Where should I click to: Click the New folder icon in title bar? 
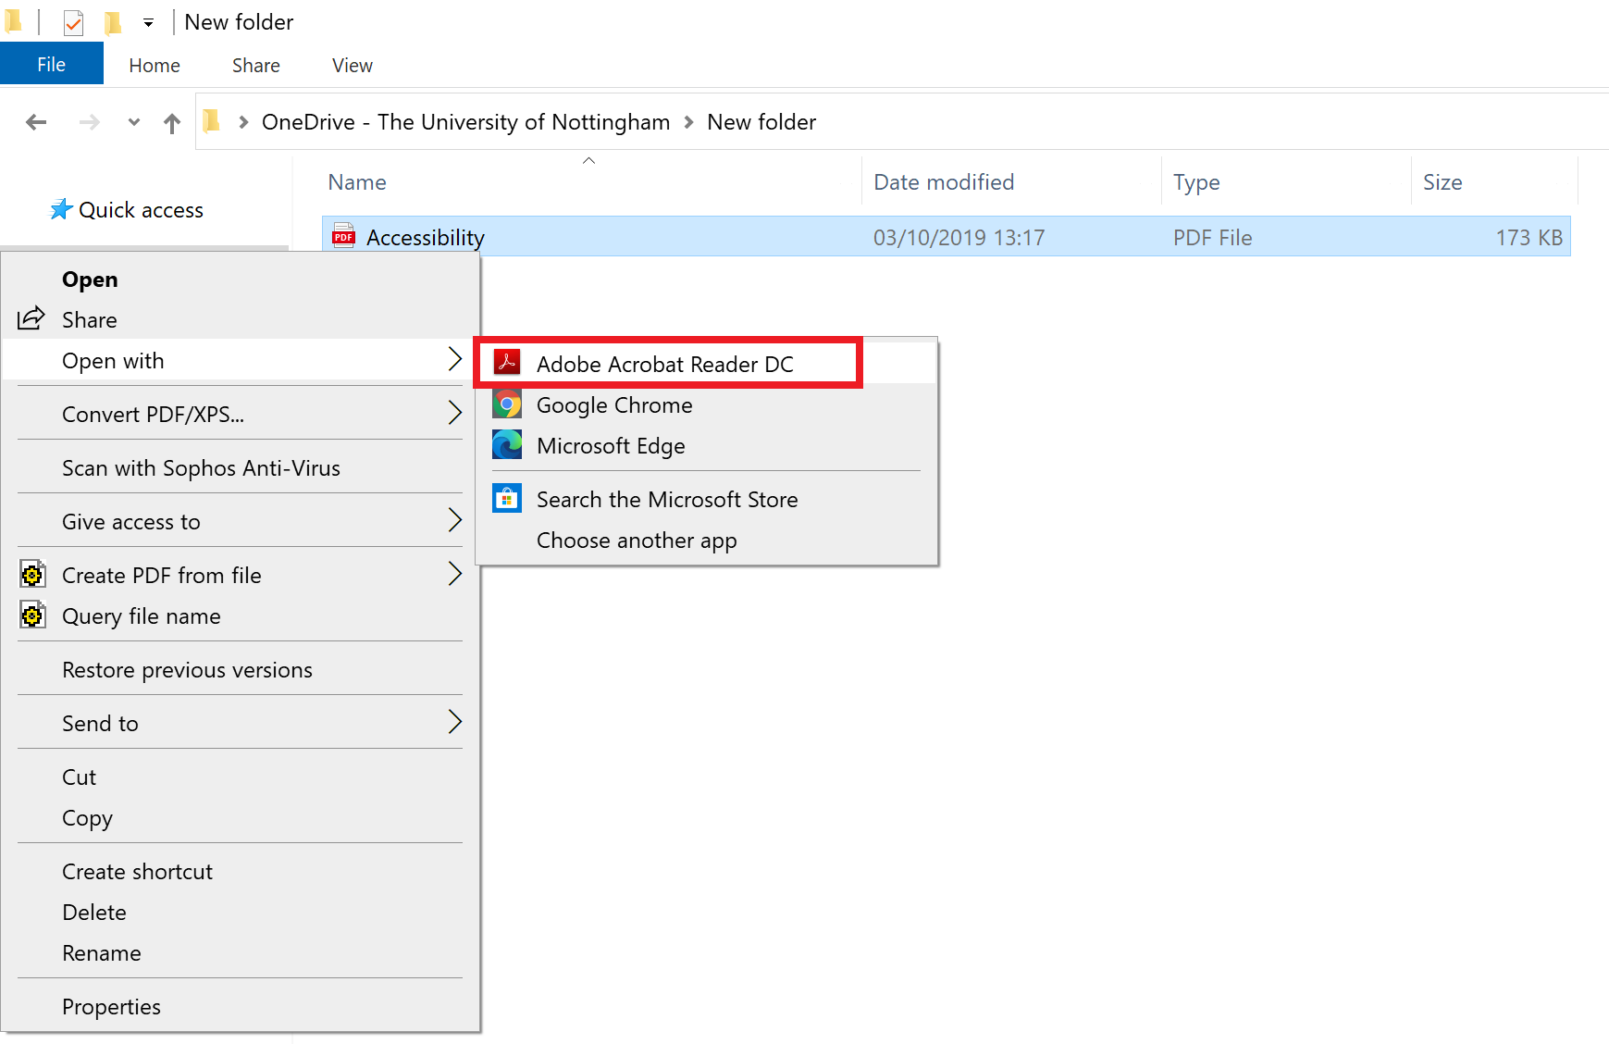(x=113, y=22)
